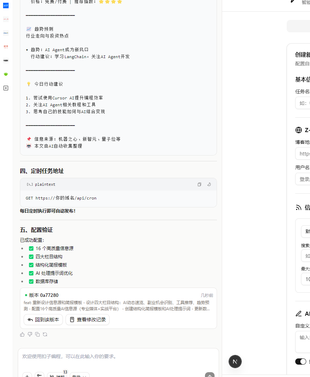Click the 欢迎使用扣子编程 chat input field
Viewport: 310px width, 377px height.
tap(118, 356)
